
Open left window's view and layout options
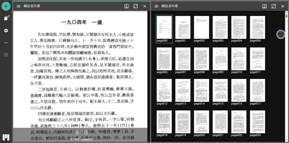pos(127,6)
